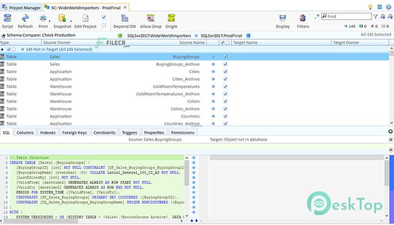Click the next difference down arrow
Screen dimensions: 394x225
(196, 220)
